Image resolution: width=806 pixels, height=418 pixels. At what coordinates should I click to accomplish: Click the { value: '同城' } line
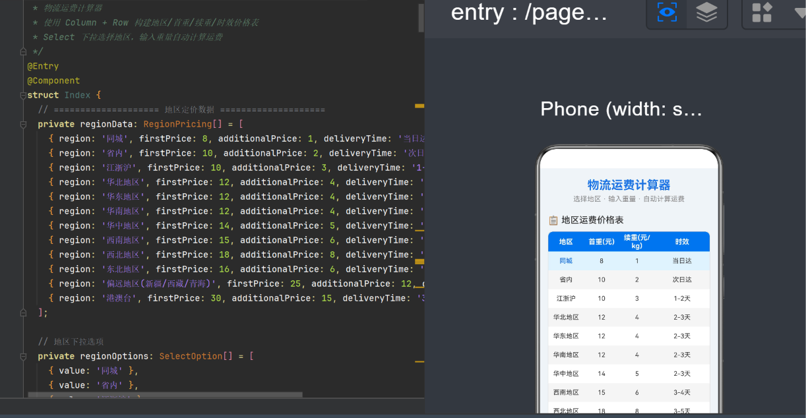click(x=93, y=371)
